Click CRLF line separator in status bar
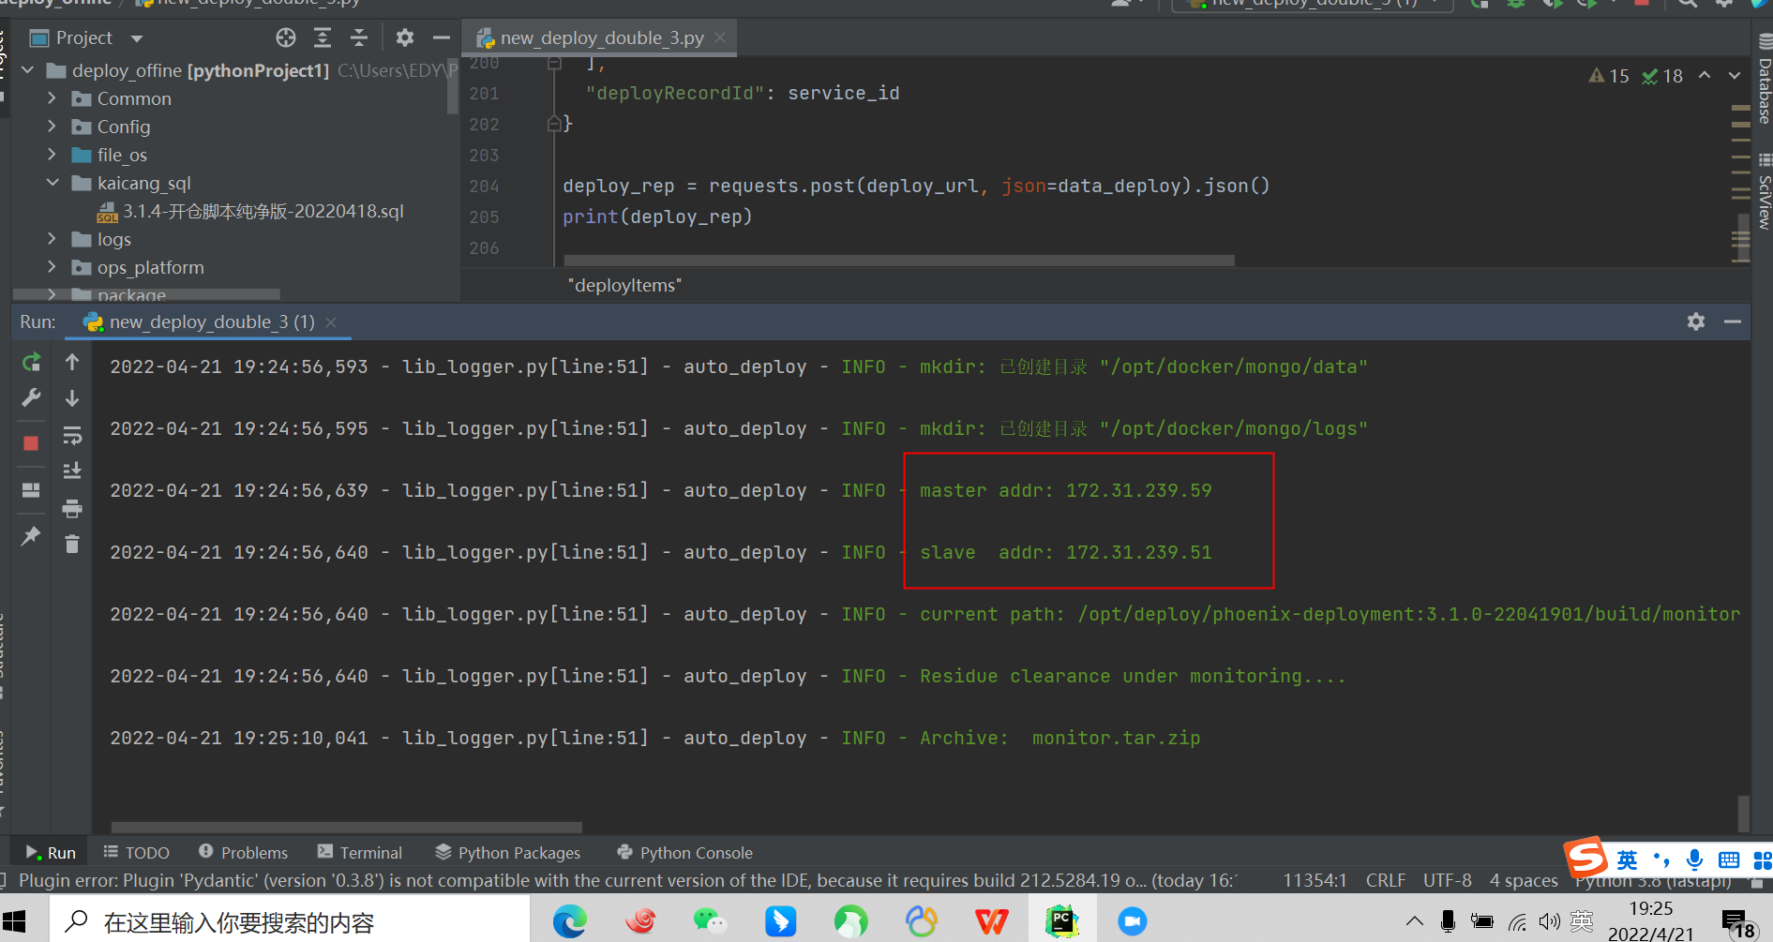 point(1385,880)
